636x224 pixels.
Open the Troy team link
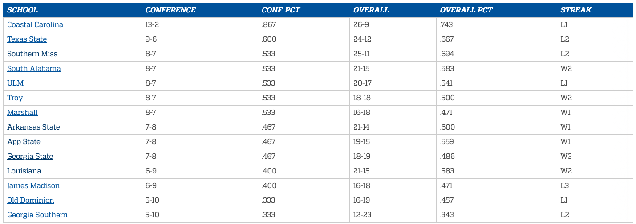tap(15, 98)
